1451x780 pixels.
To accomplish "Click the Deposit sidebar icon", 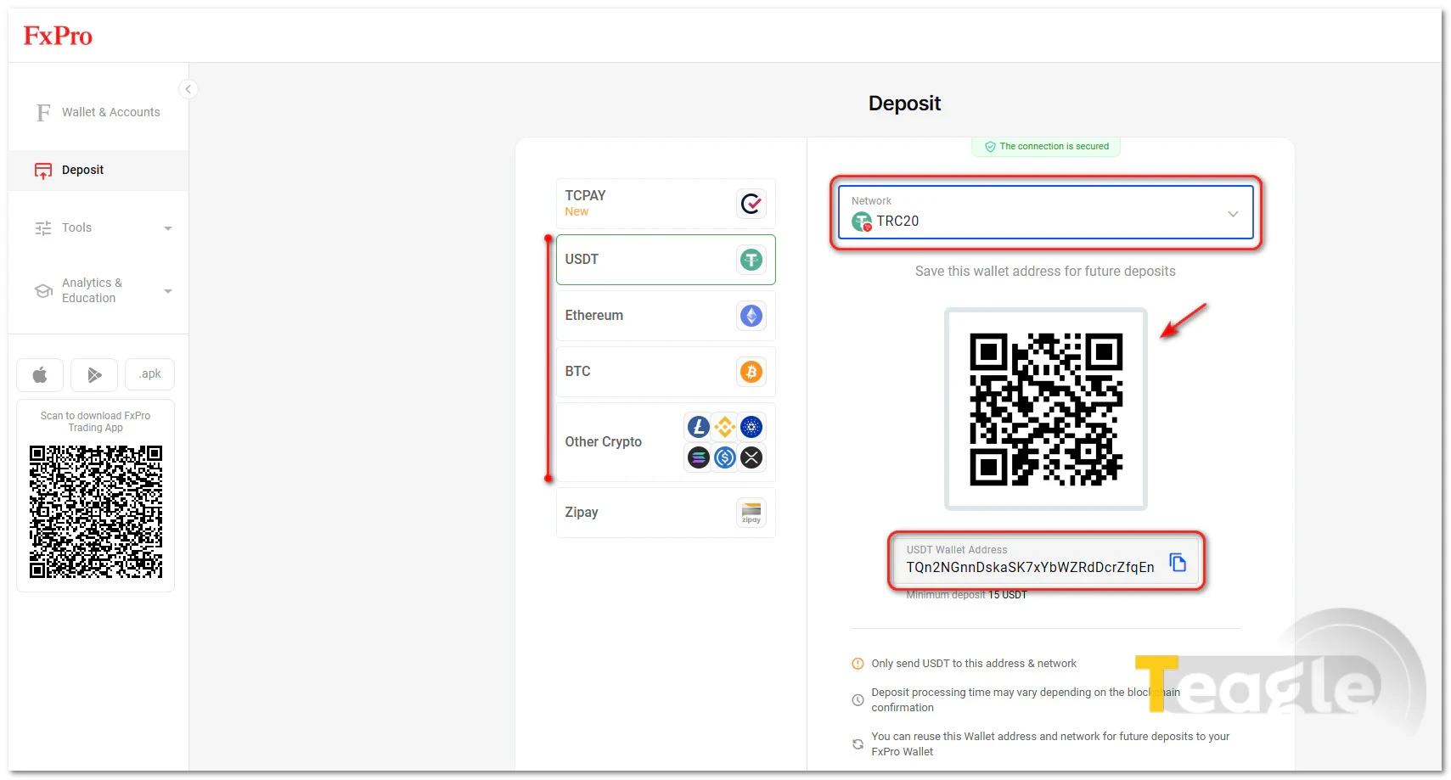I will (x=43, y=171).
